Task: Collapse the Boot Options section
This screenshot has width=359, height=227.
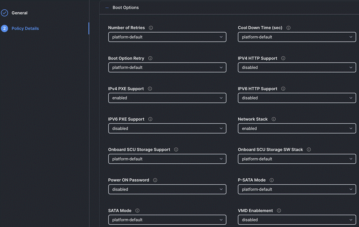Action: pyautogui.click(x=107, y=7)
